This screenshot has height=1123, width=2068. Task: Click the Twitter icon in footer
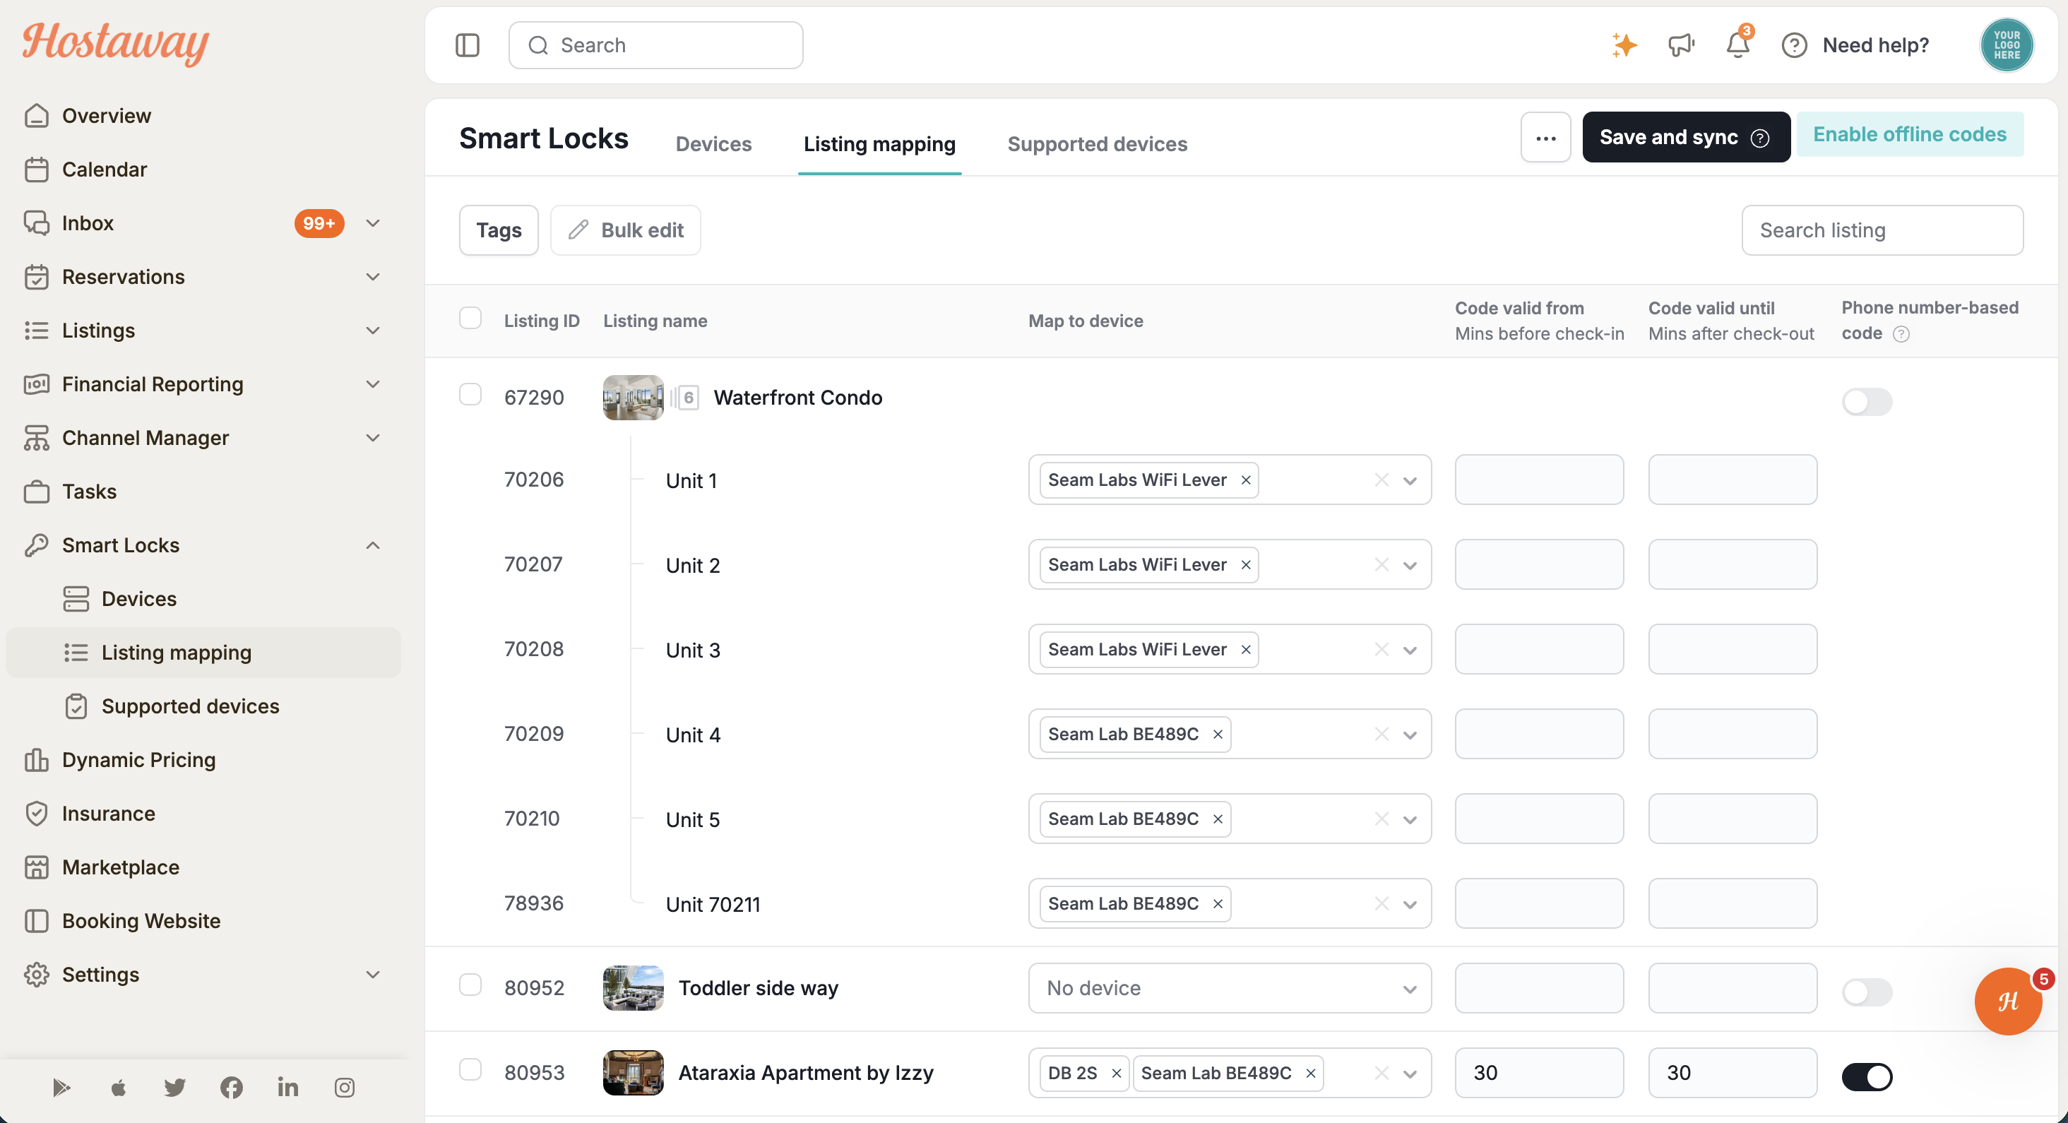174,1088
